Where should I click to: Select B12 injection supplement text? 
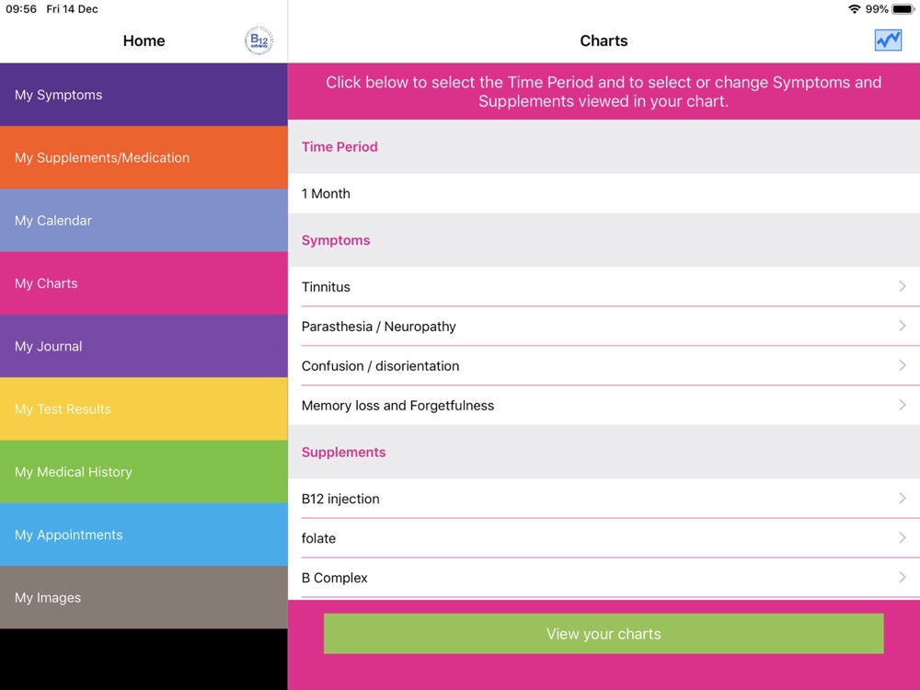click(340, 499)
